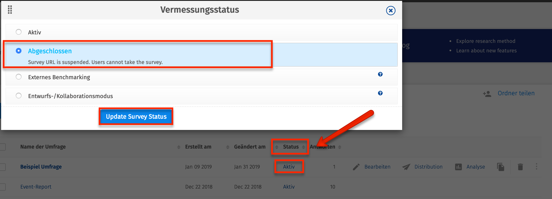Open the Ordner teilen link

tap(516, 93)
